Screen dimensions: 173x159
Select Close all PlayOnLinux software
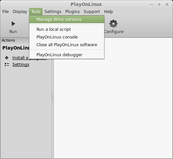pyautogui.click(x=67, y=45)
